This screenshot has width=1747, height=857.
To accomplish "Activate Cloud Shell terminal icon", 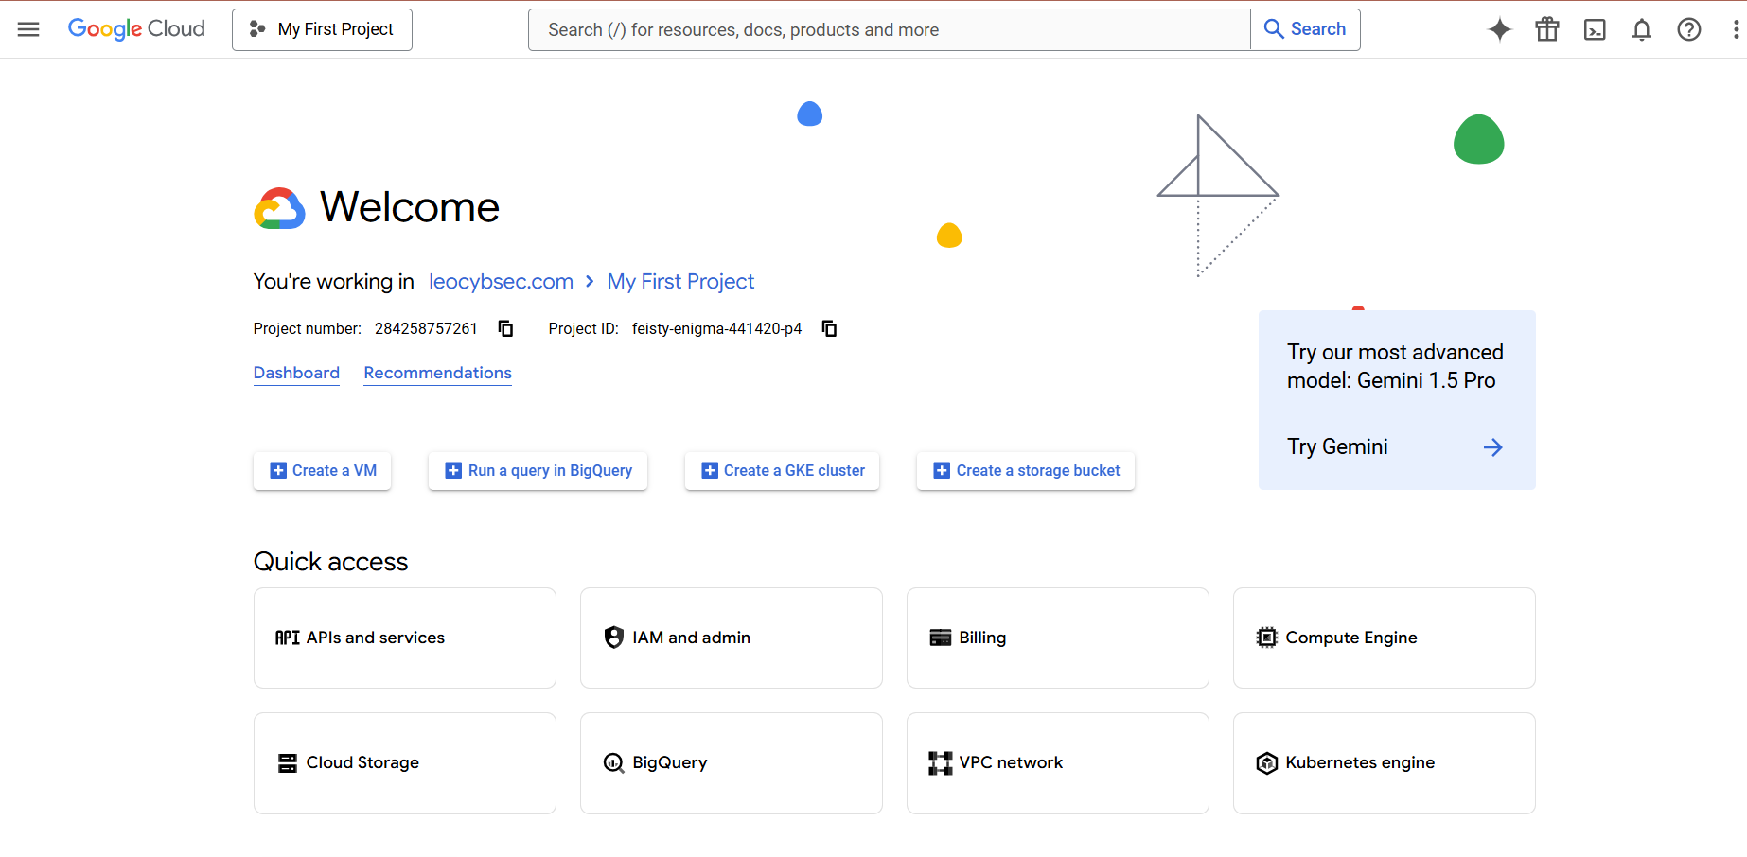I will pos(1595,29).
